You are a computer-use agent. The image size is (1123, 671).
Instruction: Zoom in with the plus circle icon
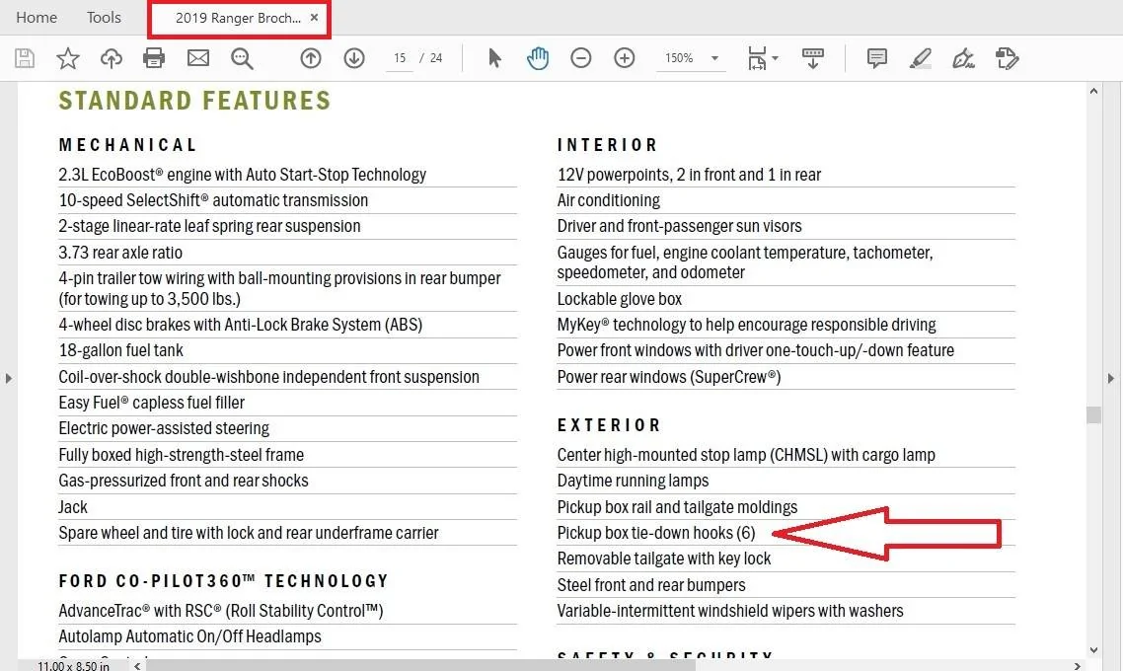(625, 58)
